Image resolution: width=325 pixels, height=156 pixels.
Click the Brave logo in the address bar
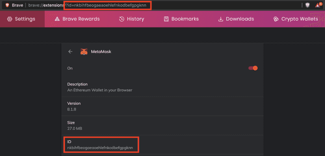click(x=7, y=5)
